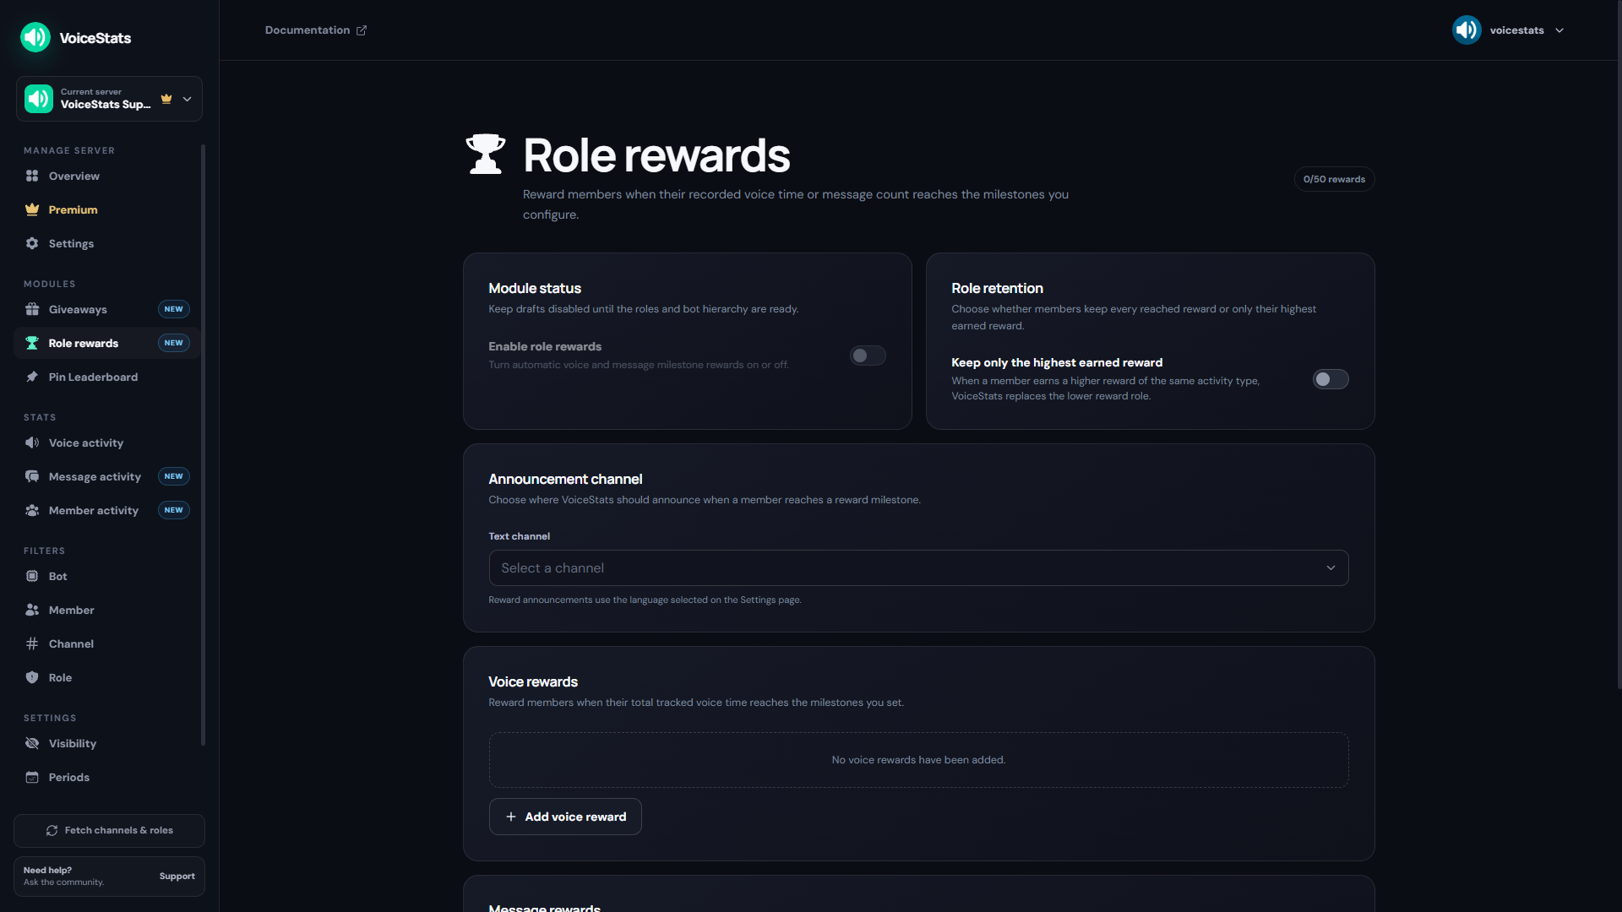1622x912 pixels.
Task: Click the Visibility crossed-eye icon
Action: (x=32, y=743)
